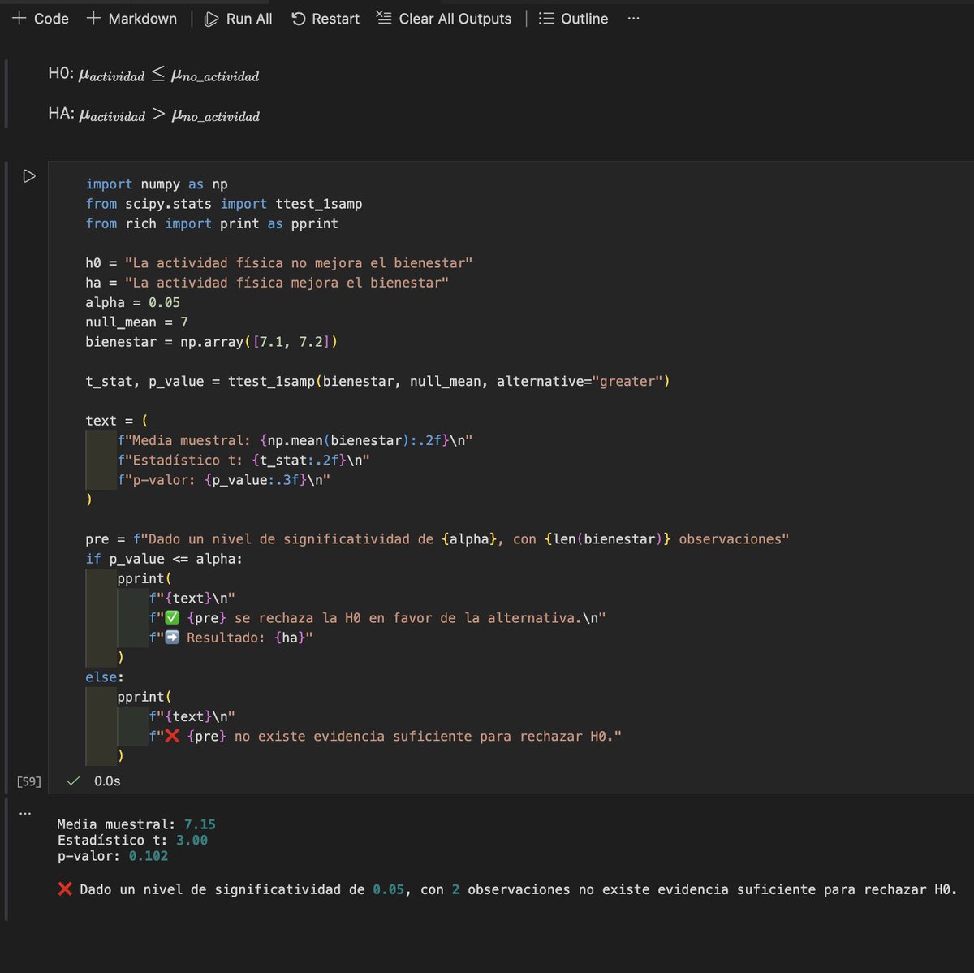Place cursor on 'from rich import print as pprint'
Image resolution: width=974 pixels, height=973 pixels.
pos(212,223)
